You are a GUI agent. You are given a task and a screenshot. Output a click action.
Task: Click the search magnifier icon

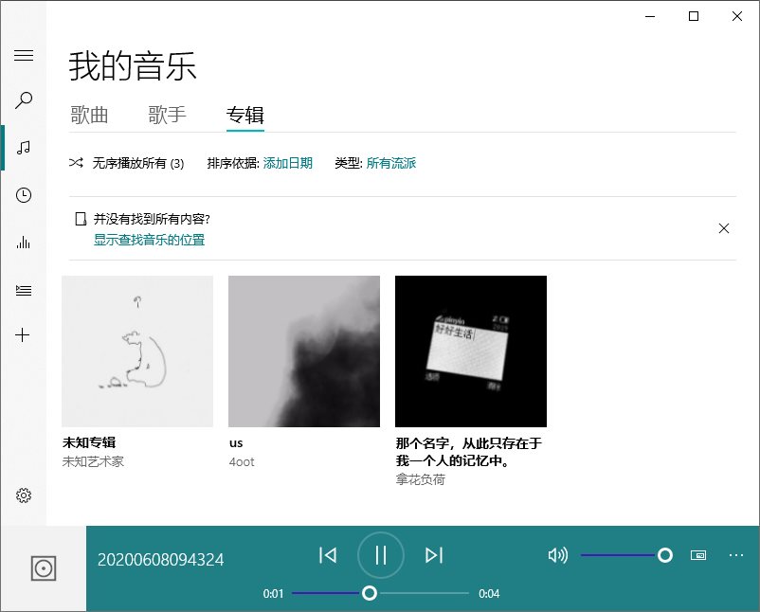coord(24,99)
